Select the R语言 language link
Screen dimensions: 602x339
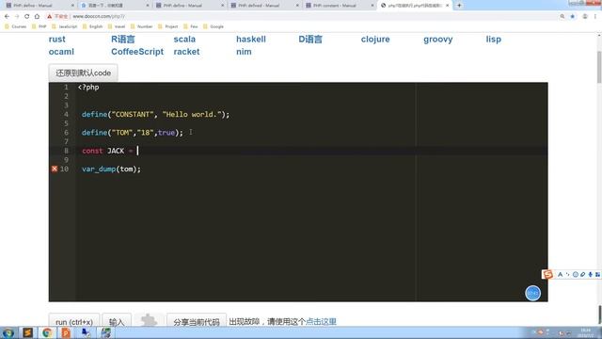[x=123, y=40]
